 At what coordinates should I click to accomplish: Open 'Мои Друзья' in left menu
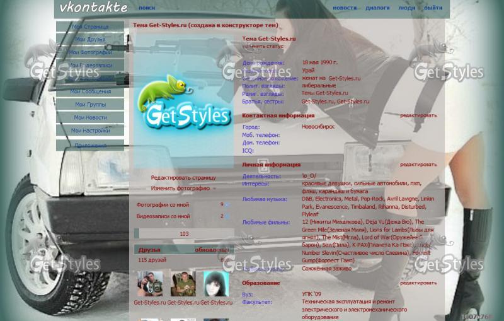[x=90, y=40]
